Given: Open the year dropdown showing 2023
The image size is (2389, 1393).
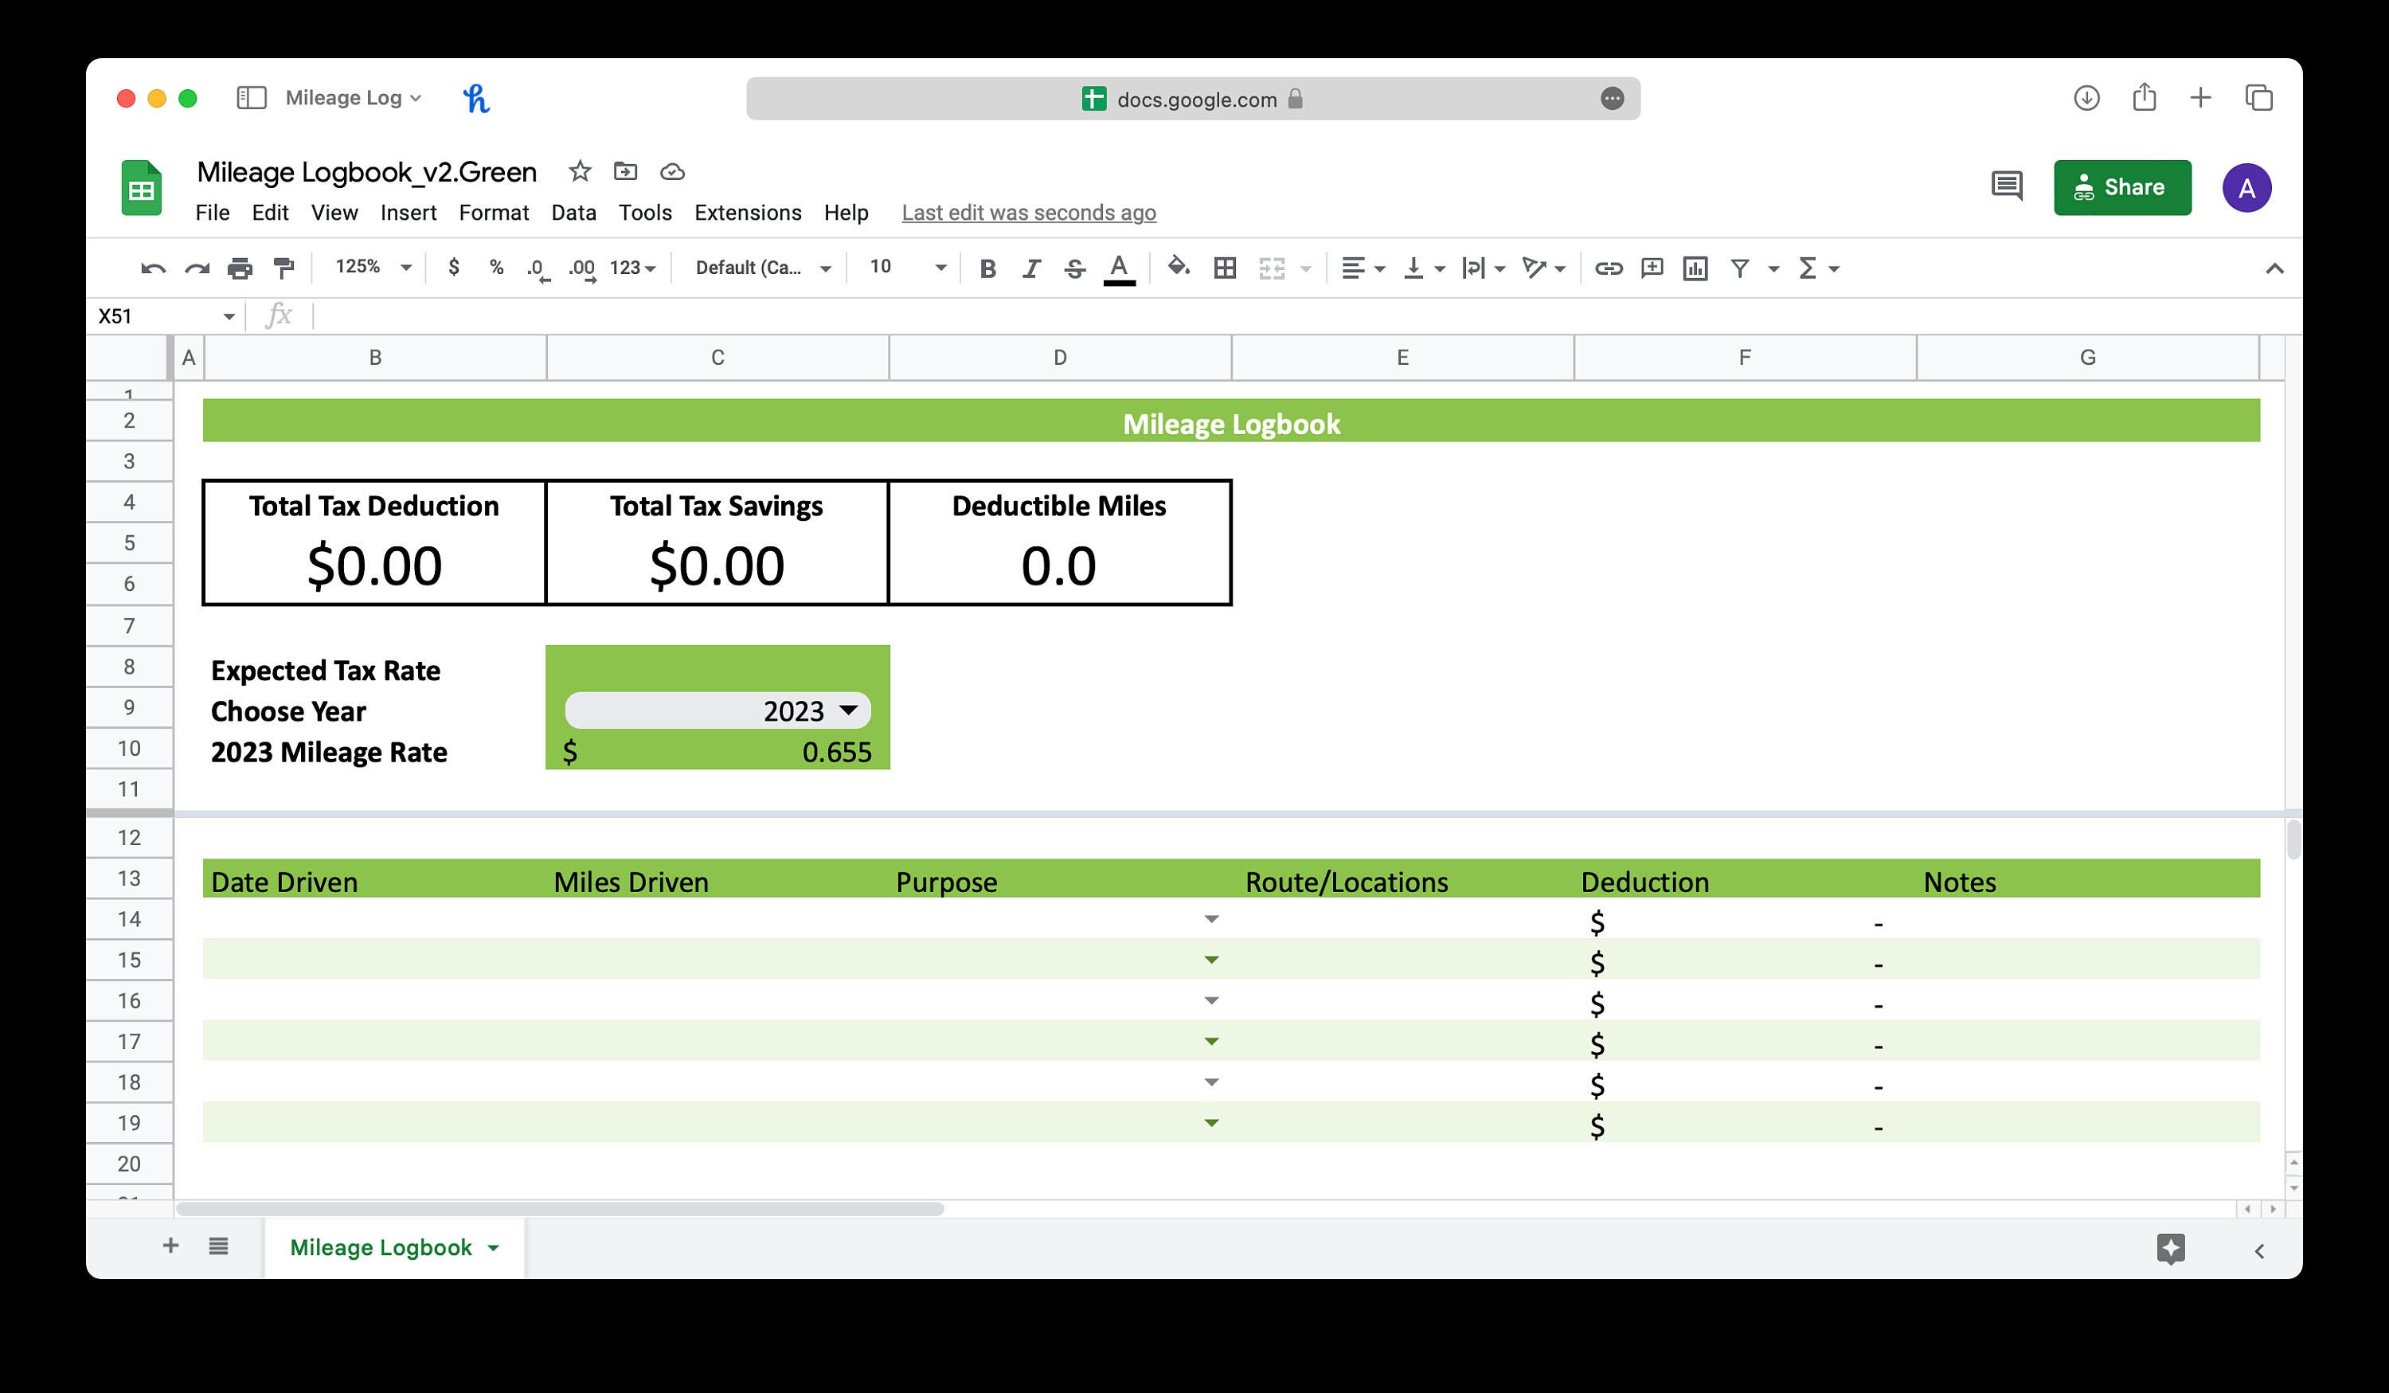Looking at the screenshot, I should (717, 710).
